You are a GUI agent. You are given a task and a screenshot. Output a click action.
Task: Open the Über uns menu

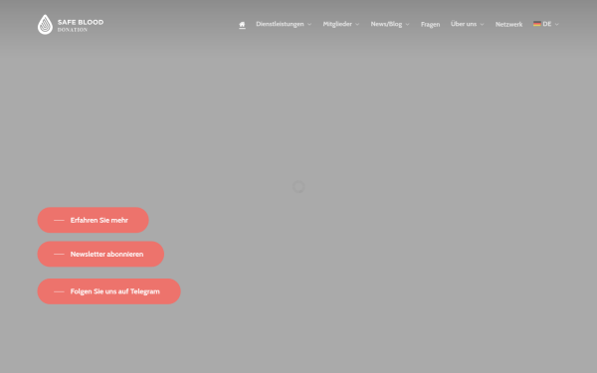click(464, 24)
